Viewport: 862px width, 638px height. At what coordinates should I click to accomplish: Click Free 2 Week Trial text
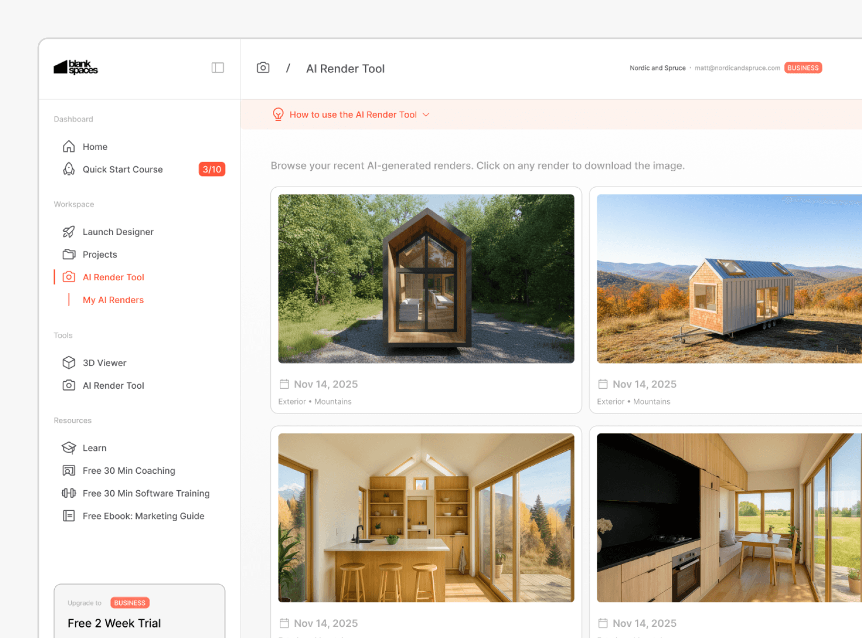pos(114,623)
